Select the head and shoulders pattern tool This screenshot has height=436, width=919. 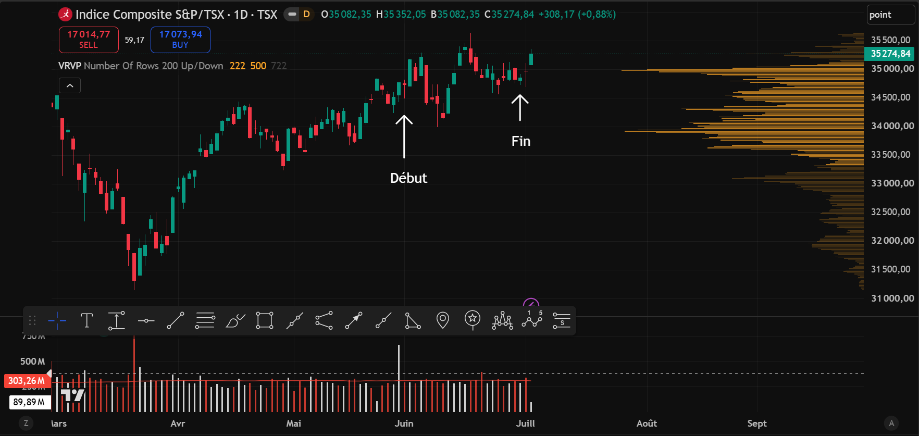502,320
